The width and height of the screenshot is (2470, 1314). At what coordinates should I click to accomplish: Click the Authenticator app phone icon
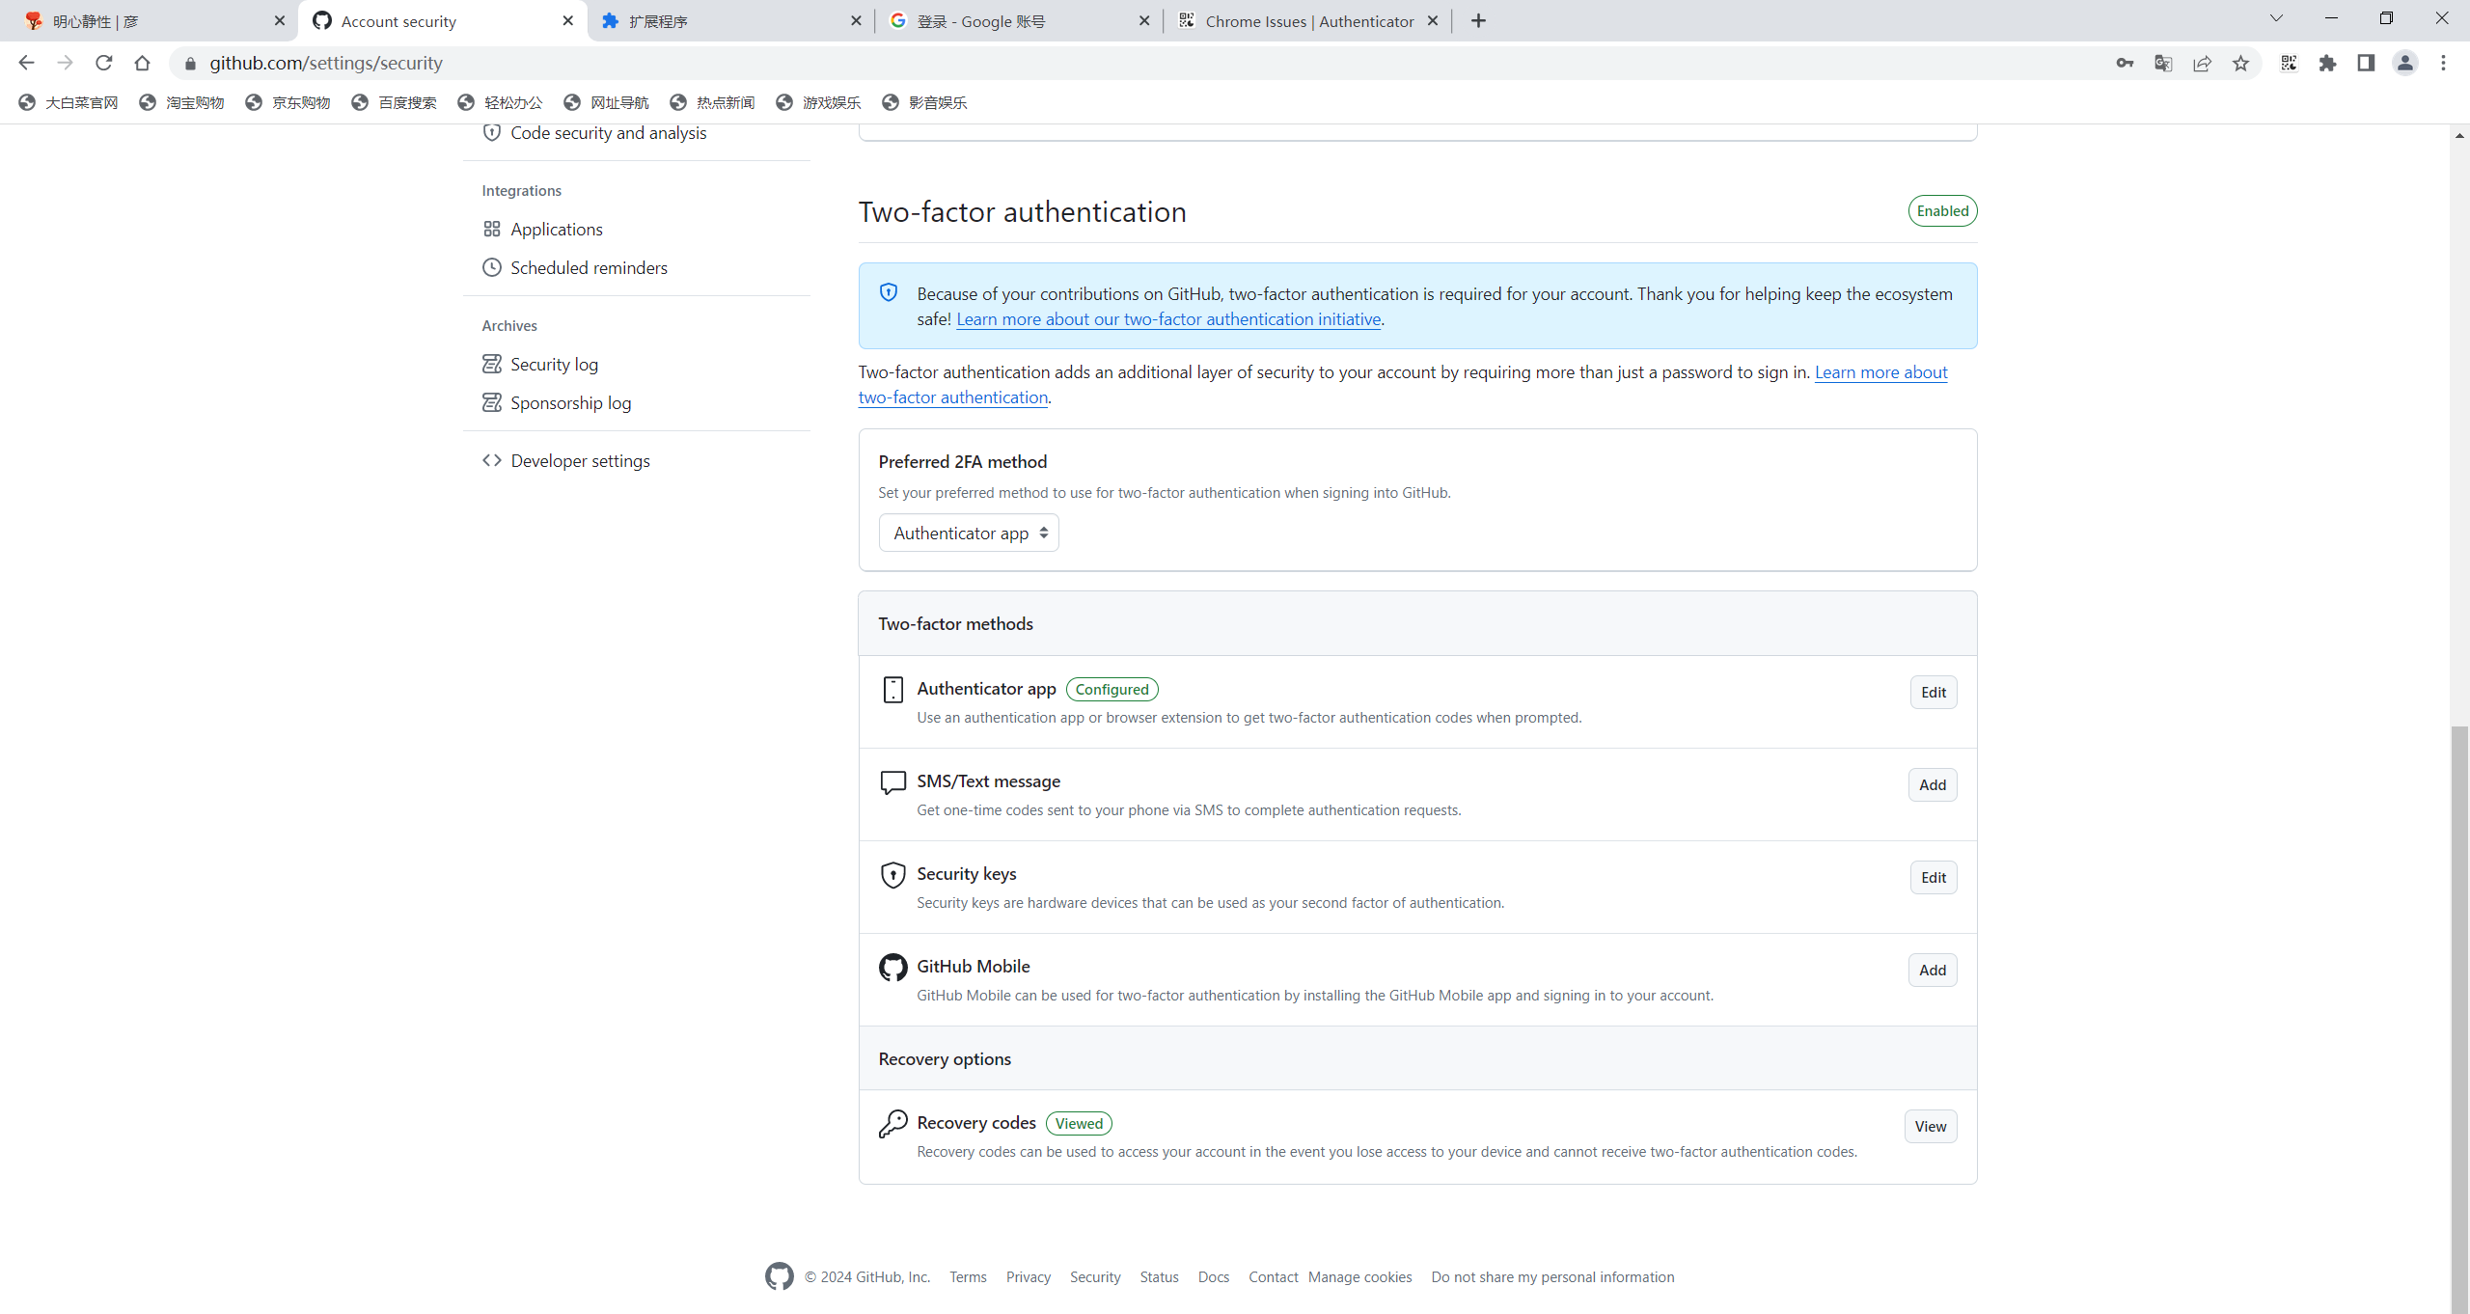(x=892, y=689)
